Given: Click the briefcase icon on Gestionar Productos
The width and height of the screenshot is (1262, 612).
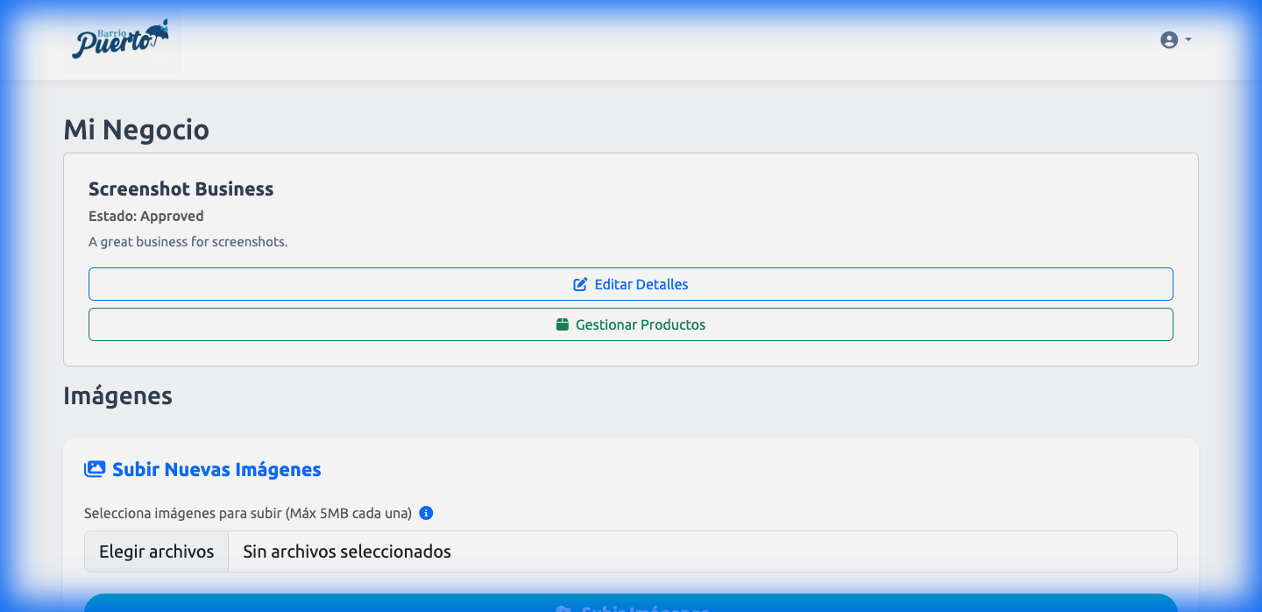Looking at the screenshot, I should pos(562,324).
